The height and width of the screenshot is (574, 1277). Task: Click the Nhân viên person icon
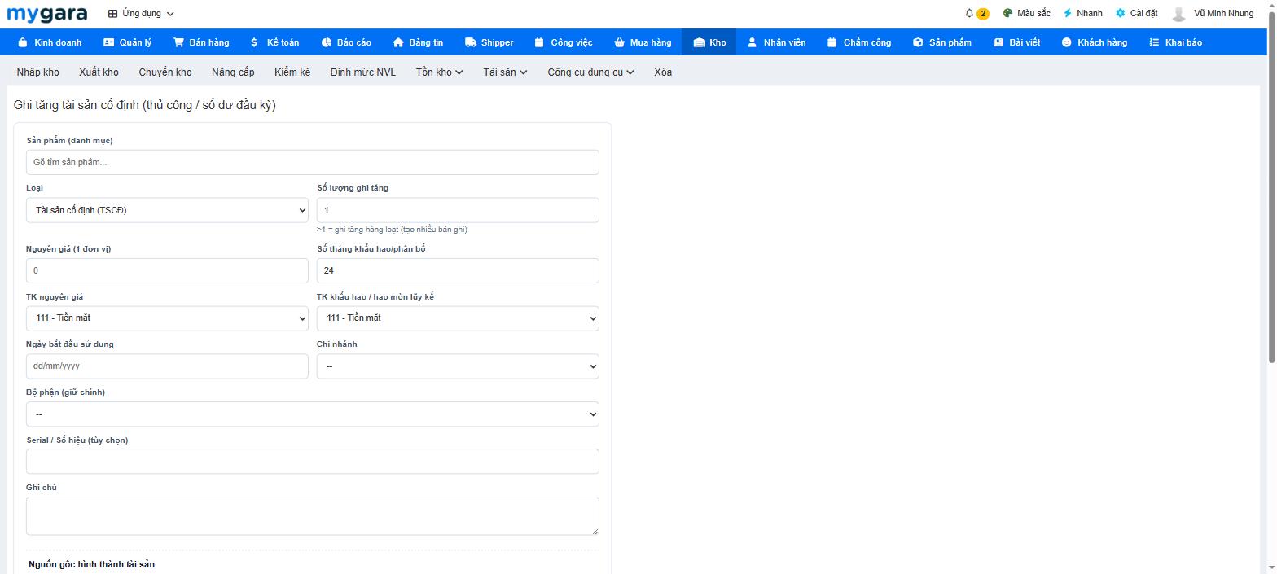tap(753, 42)
